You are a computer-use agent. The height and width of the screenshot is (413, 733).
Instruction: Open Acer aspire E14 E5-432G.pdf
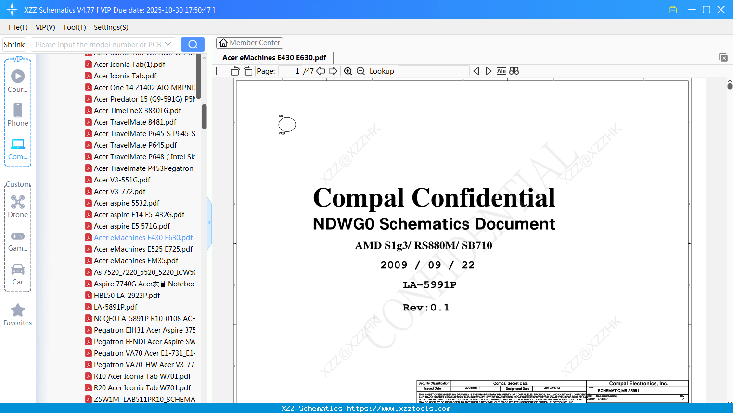click(135, 215)
